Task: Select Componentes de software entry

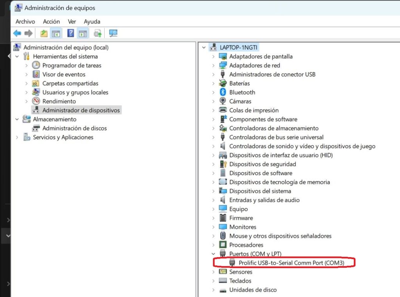Action: (263, 119)
